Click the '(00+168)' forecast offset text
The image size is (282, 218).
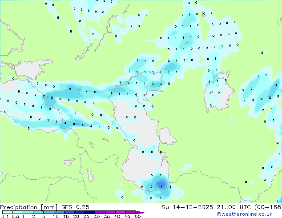pyautogui.click(x=268, y=207)
